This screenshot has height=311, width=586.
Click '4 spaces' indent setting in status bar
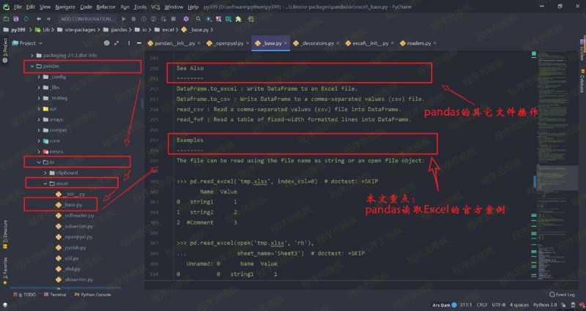pos(519,305)
